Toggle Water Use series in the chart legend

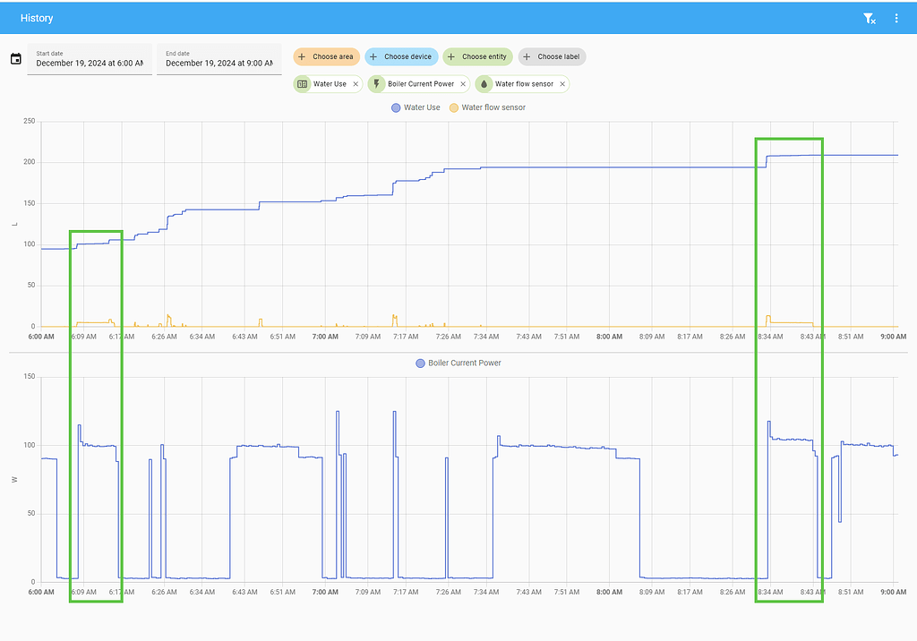(416, 107)
